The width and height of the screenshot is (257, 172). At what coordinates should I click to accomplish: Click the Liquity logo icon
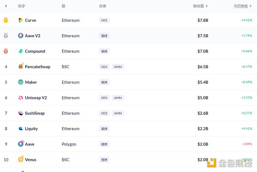[21, 128]
